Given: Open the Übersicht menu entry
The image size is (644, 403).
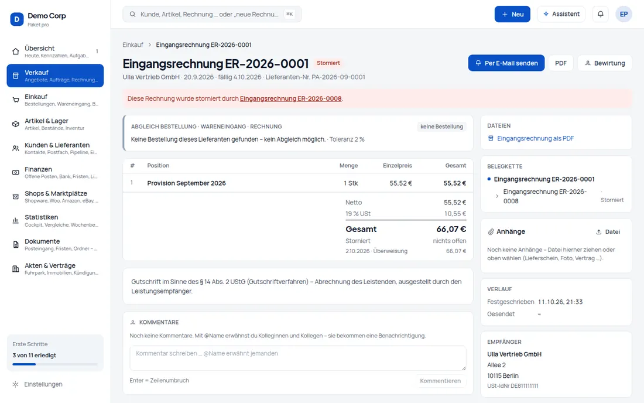Looking at the screenshot, I should point(55,52).
